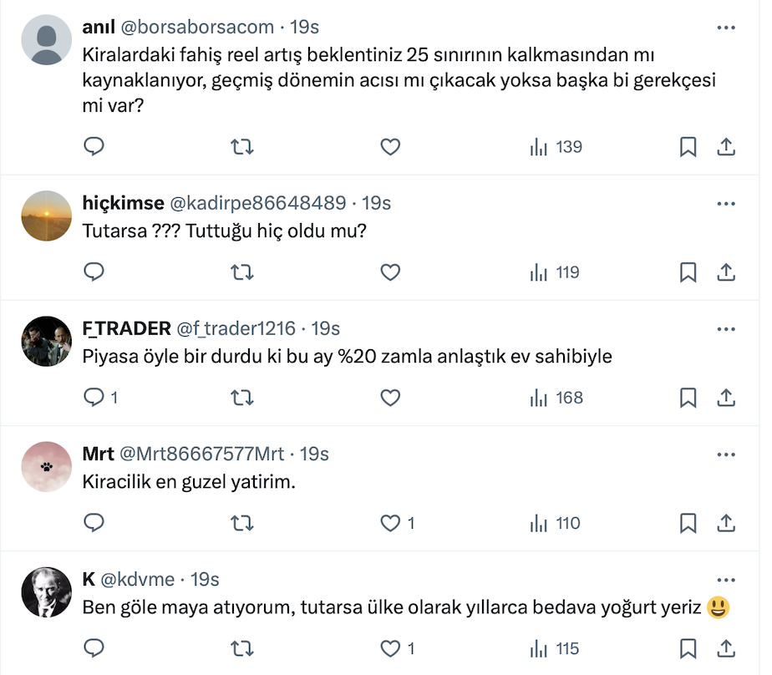Viewport: 772px width, 675px height.
Task: Open reply thread with 1 reply on F_TRADER's tweet
Action: (x=101, y=398)
